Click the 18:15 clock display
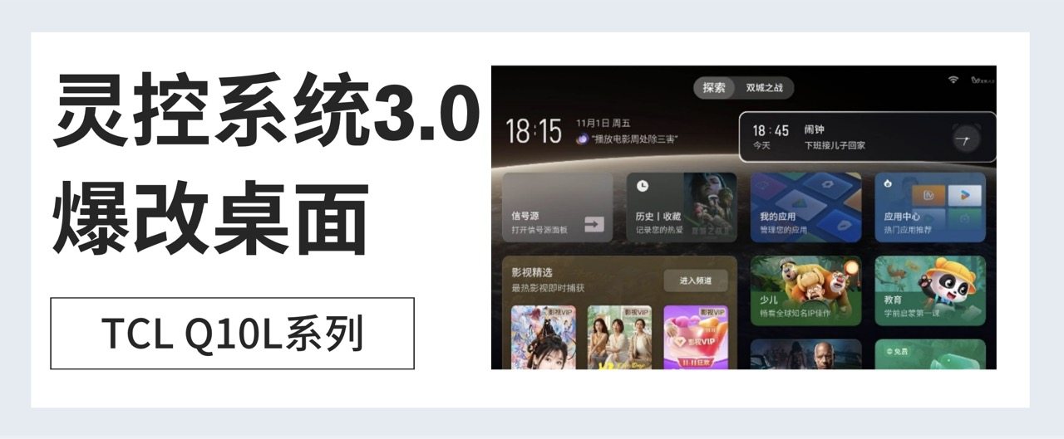1064x439 pixels. tap(534, 131)
